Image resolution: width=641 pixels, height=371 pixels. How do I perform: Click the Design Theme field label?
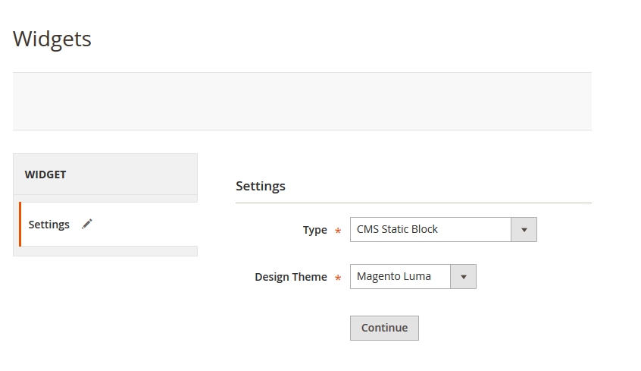coord(291,277)
